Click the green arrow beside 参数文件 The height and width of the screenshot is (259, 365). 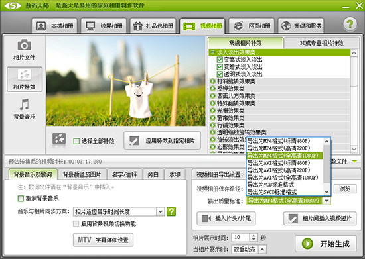354,161
